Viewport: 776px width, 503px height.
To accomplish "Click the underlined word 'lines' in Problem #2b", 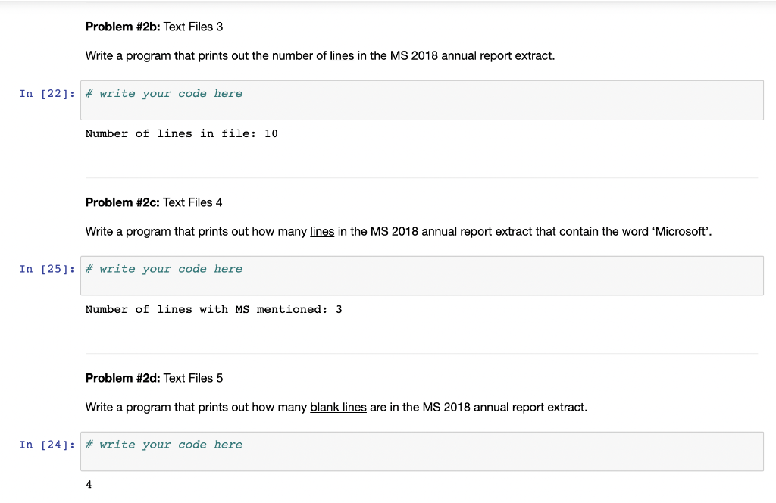I will click(341, 55).
